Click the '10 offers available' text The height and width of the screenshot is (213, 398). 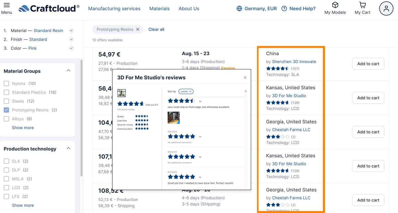[107, 40]
